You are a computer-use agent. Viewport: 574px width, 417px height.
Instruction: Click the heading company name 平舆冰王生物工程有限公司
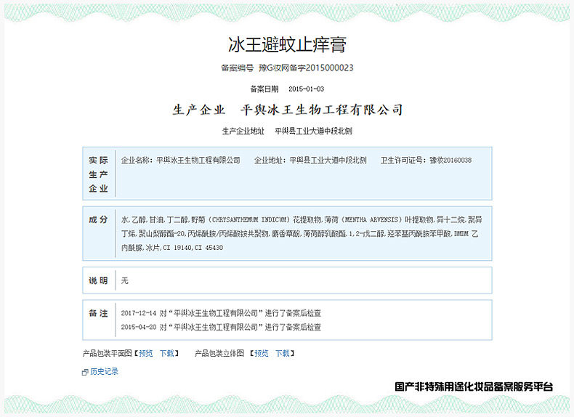(322, 110)
